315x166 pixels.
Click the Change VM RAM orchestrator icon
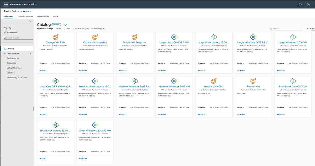coord(56,37)
